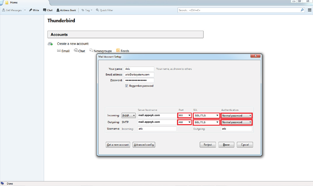Click the Accounts section header

125,34
